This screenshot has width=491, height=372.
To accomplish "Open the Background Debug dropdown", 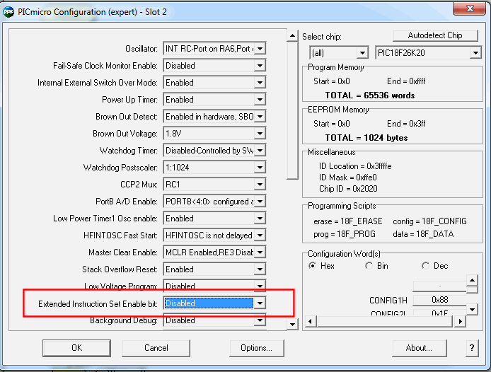I will [x=214, y=321].
